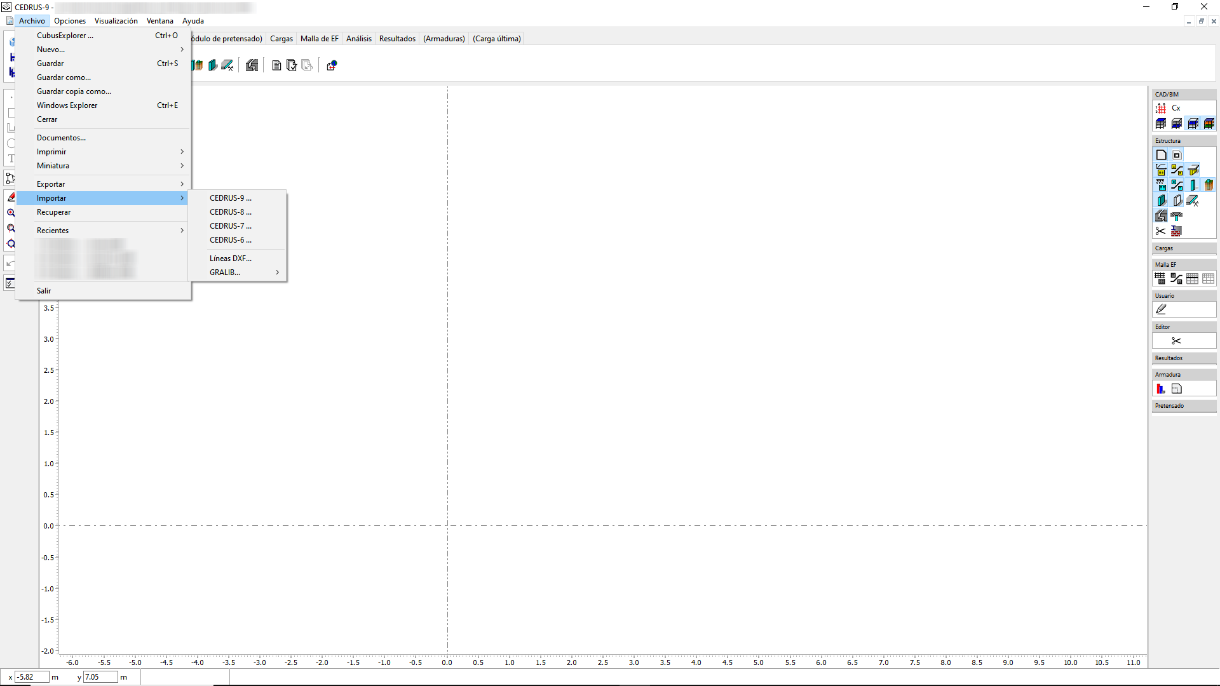1220x686 pixels.
Task: Select the opening/recess tool in Estructura
Action: [1177, 155]
